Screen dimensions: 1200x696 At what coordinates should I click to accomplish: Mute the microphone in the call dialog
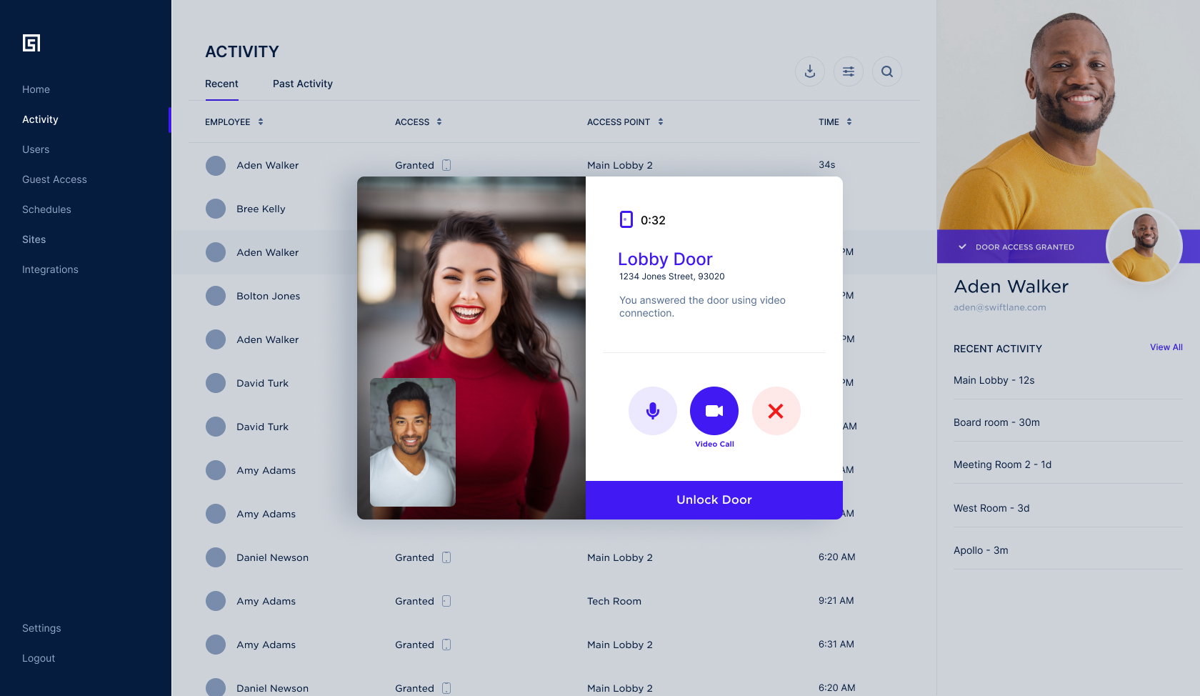pos(652,410)
